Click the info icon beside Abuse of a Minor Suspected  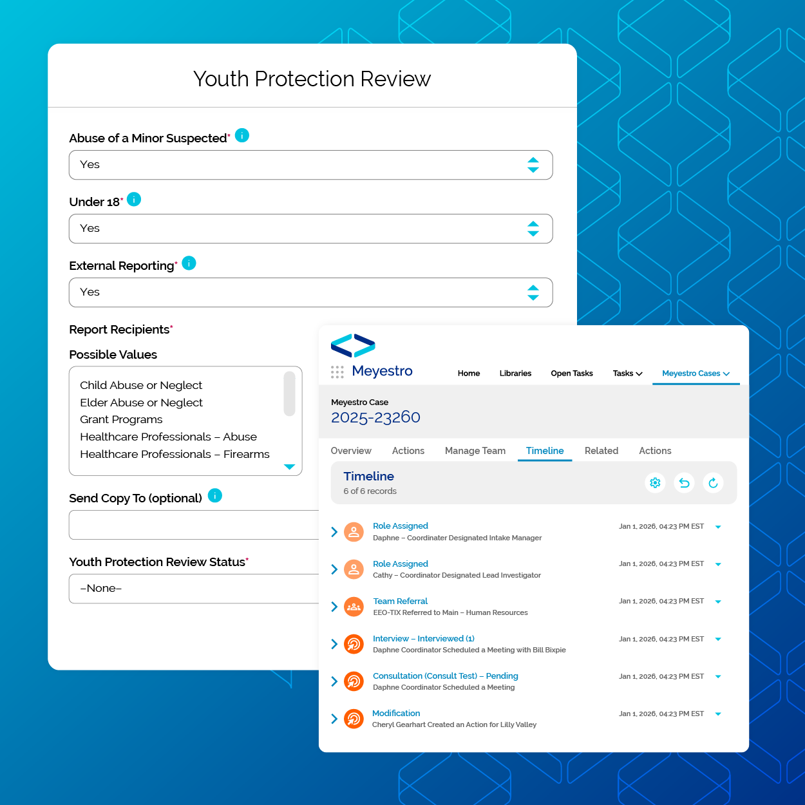click(x=242, y=135)
